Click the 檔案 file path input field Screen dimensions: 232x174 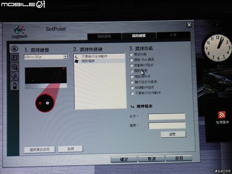pos(167,125)
